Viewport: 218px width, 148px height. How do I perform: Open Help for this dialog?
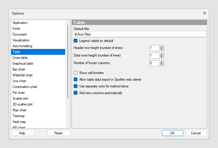(x=22, y=133)
